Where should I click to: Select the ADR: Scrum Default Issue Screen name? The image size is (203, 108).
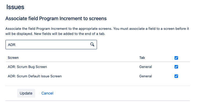point(35,76)
